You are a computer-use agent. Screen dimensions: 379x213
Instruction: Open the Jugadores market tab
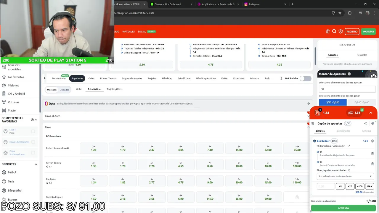(x=77, y=78)
